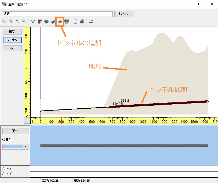Click the add vertical curve point icon
Viewport: 218px width, 183px height.
(x=33, y=21)
